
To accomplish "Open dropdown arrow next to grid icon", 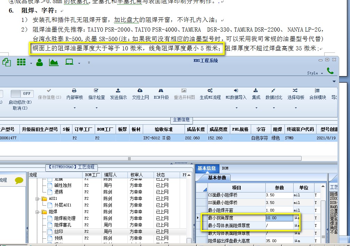I will point(31,64).
